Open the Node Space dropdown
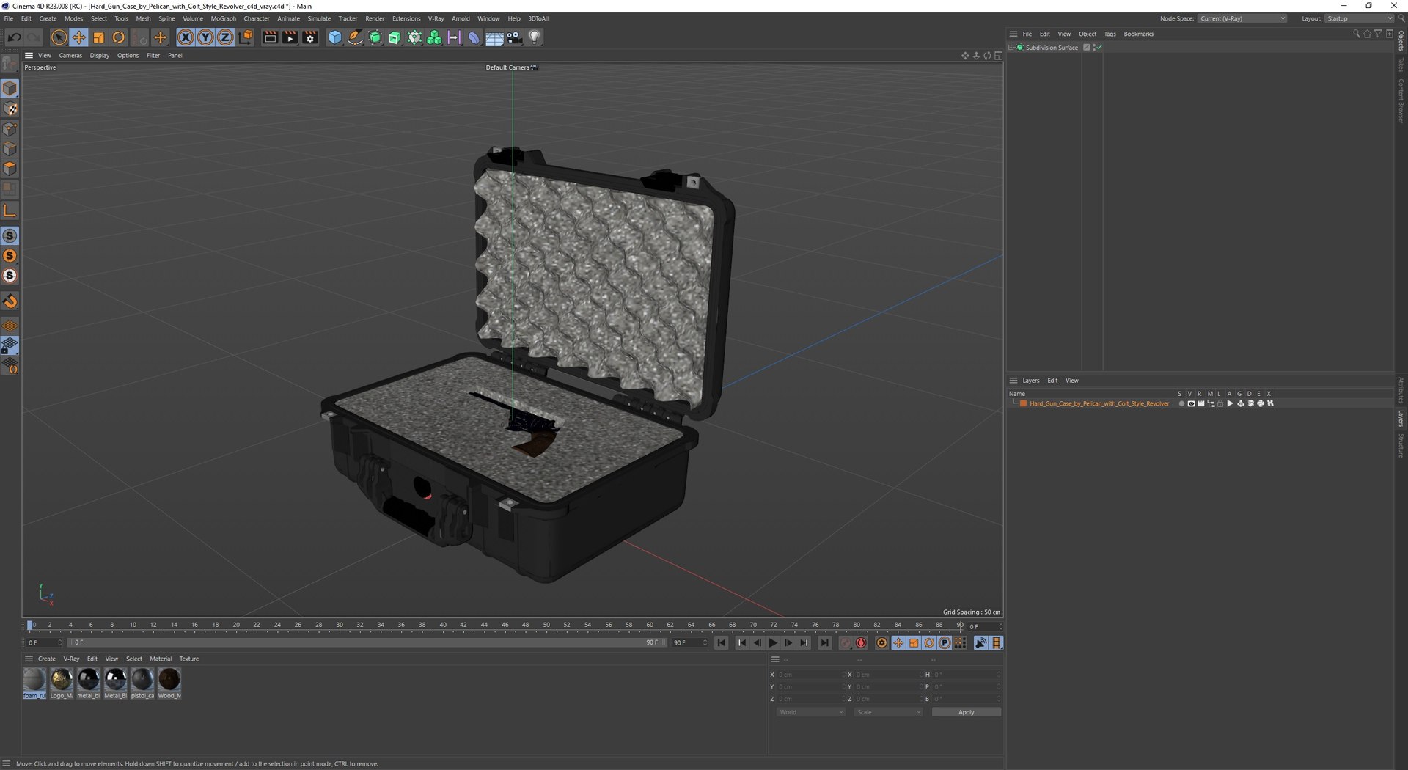 (x=1242, y=18)
